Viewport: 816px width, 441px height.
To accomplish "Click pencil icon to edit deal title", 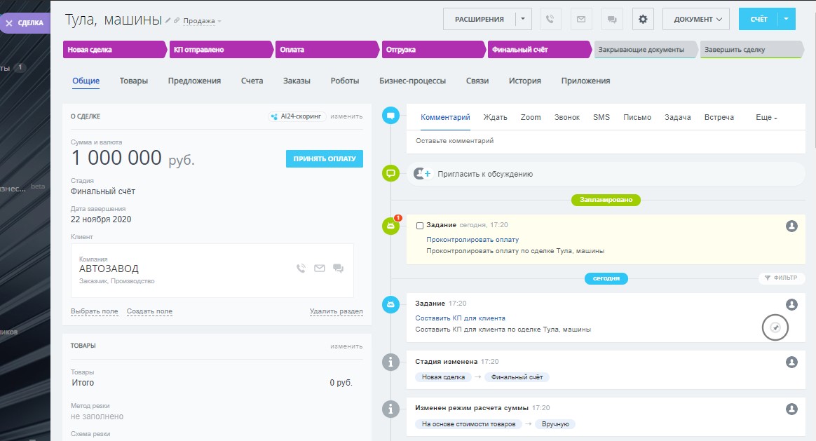I will pyautogui.click(x=168, y=21).
